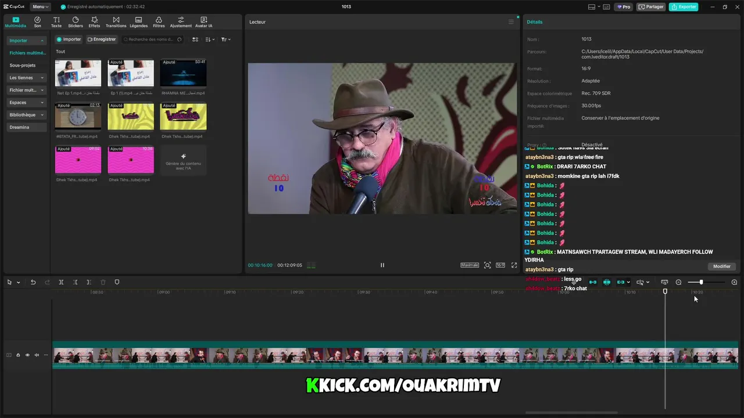Select the #BTATA_FR clock clip thumbnail
Screen dimensions: 744x418
(x=78, y=116)
